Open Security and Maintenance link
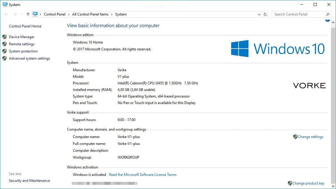This screenshot has width=336, height=189. coord(29,181)
